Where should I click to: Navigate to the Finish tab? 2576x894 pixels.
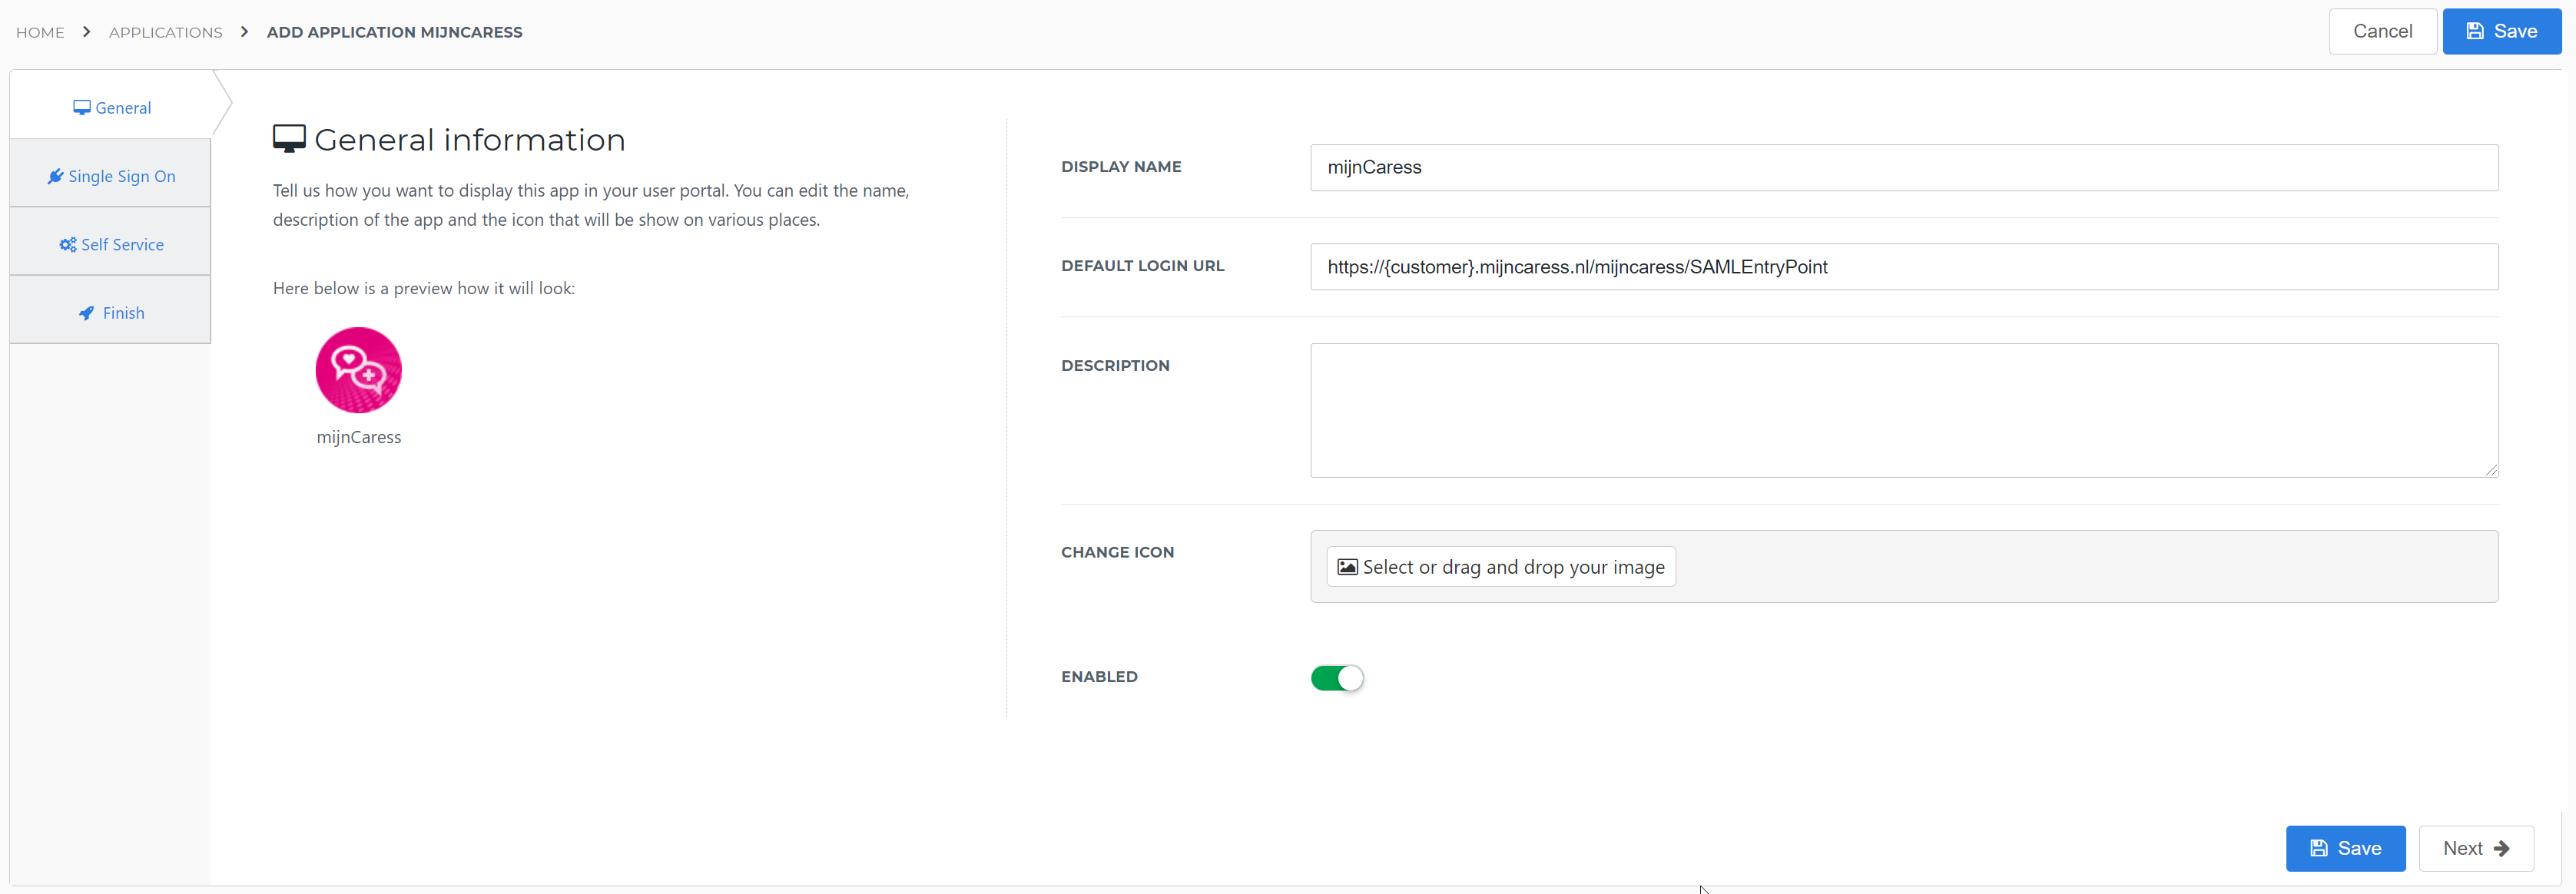111,313
